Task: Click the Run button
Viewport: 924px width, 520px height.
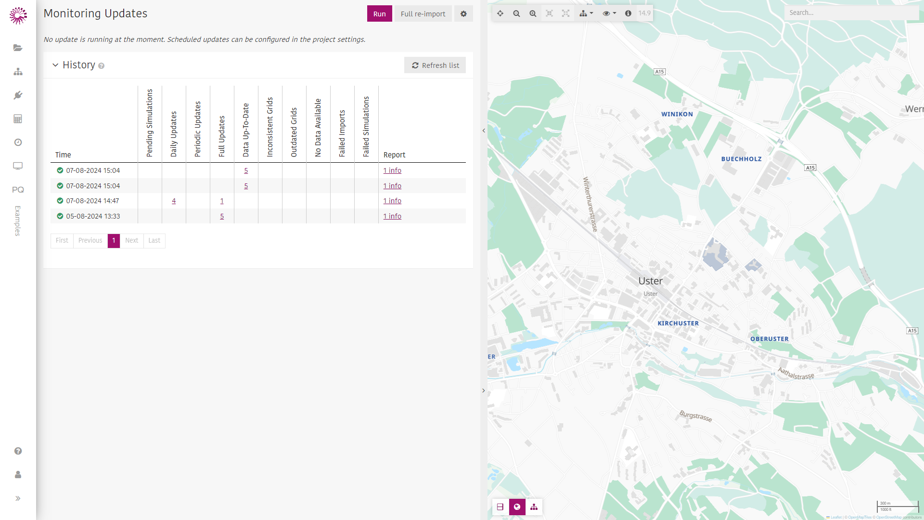Action: point(380,14)
